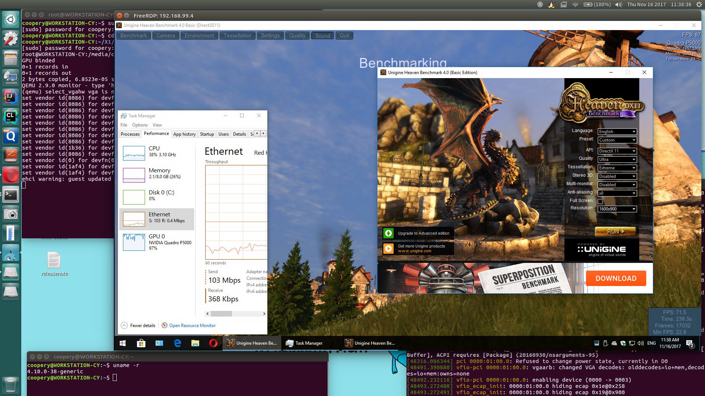Click Opera icon in Windows taskbar
Viewport: 705px width, 396px height.
[213, 343]
